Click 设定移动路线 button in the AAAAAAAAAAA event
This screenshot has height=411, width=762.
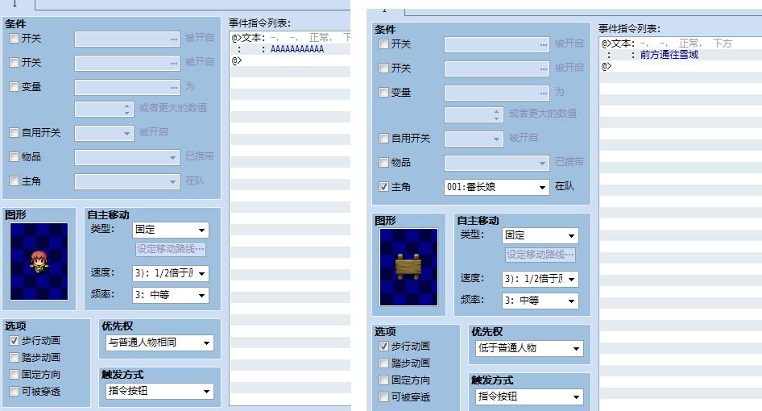[171, 249]
